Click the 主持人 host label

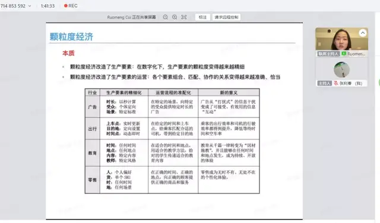pyautogui.click(x=324, y=83)
